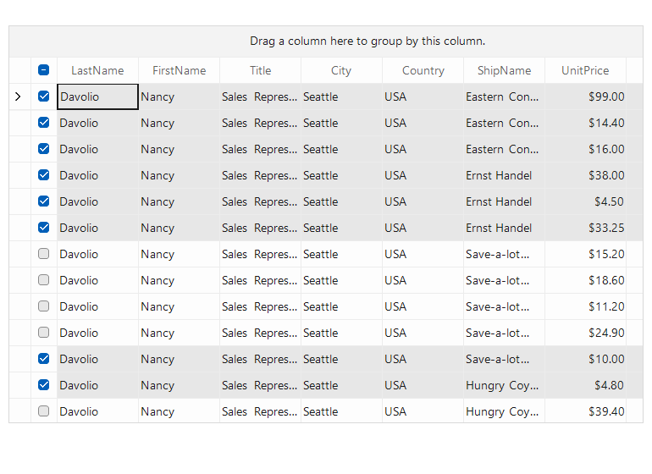Uncheck the row with price $4.50
The height and width of the screenshot is (474, 652).
click(44, 201)
